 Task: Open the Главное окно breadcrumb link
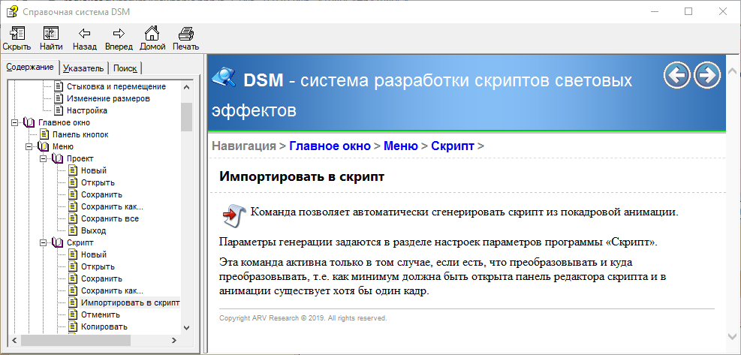pyautogui.click(x=330, y=146)
